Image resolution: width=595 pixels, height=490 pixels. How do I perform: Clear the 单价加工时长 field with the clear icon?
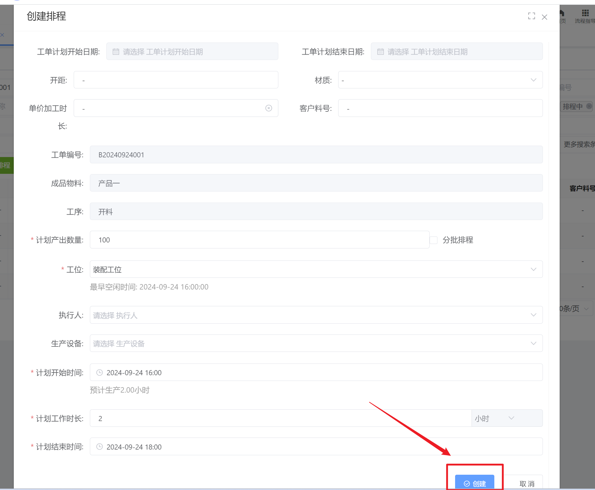(x=269, y=108)
